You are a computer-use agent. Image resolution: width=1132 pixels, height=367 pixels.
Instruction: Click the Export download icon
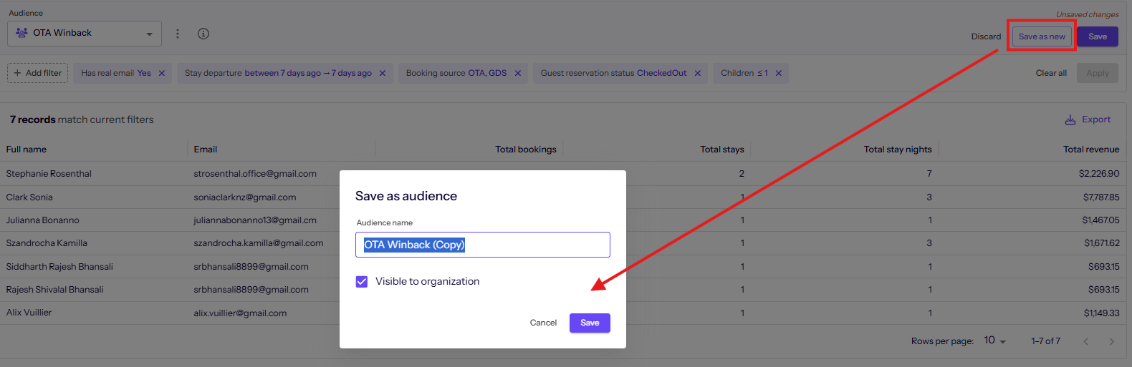(x=1070, y=119)
